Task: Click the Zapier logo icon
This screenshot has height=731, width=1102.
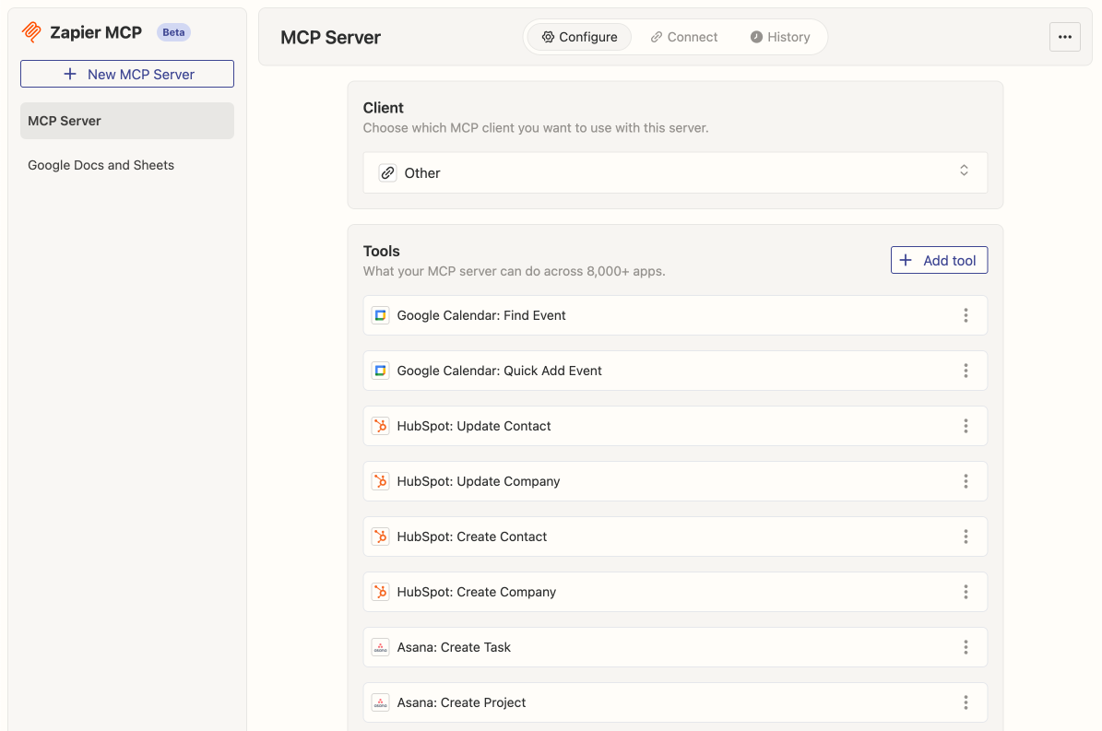Action: click(31, 32)
